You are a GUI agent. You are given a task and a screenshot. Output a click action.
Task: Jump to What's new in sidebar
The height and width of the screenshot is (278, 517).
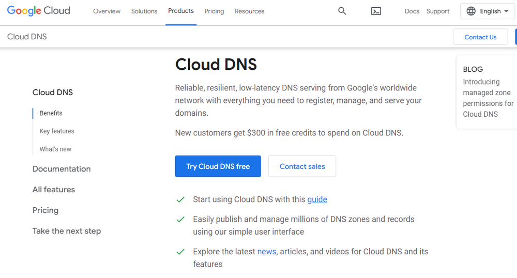tap(55, 149)
